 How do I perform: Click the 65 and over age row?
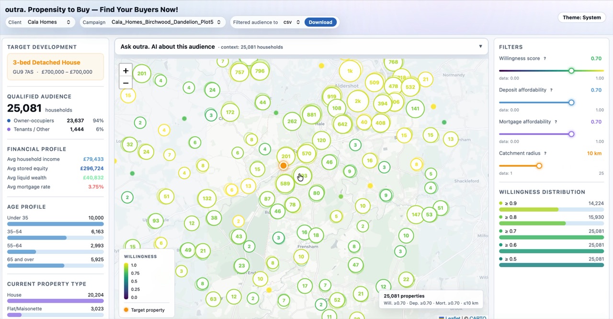pos(56,262)
